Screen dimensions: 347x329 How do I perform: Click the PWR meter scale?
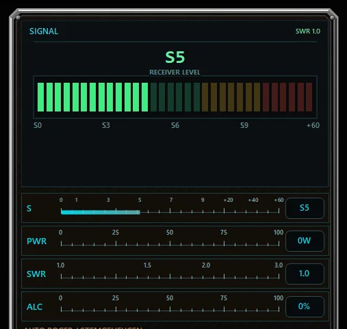pyautogui.click(x=170, y=244)
